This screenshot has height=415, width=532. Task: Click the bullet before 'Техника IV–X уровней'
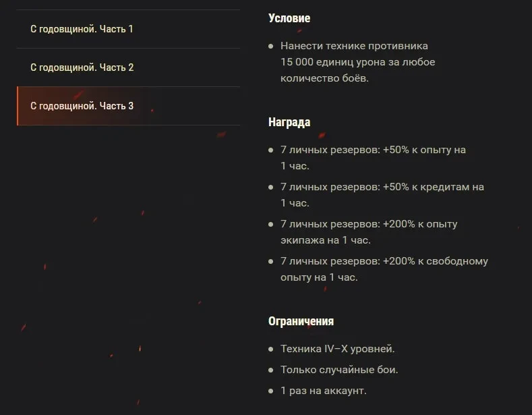coord(271,349)
